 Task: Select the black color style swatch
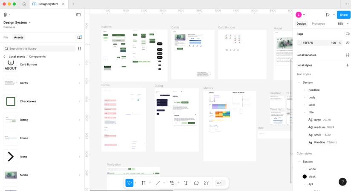(x=305, y=177)
